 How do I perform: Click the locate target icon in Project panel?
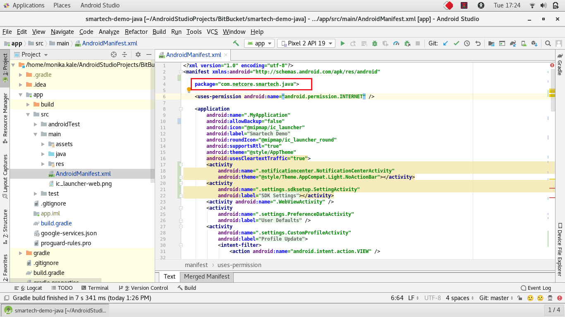114,54
